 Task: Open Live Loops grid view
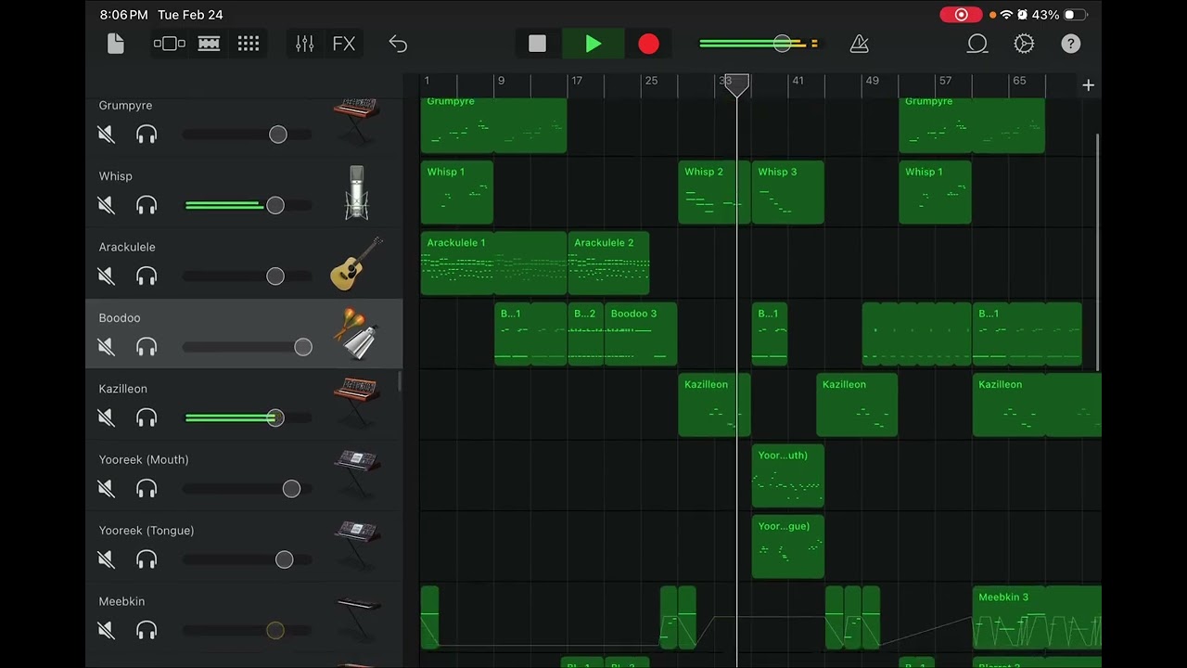pyautogui.click(x=249, y=44)
